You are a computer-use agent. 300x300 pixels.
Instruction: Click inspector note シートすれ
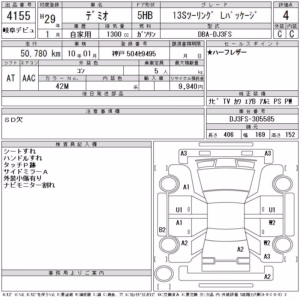[x=20, y=151]
